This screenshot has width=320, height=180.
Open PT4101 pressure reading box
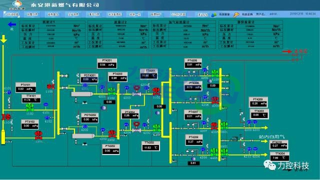click(25, 87)
